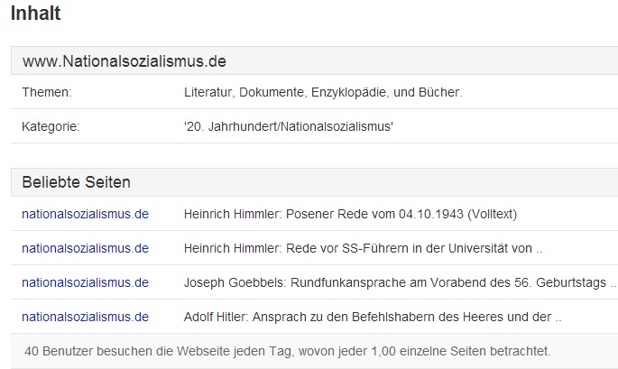Click the 'Themen:' label
Viewport: 618px width, 369px height.
click(47, 92)
